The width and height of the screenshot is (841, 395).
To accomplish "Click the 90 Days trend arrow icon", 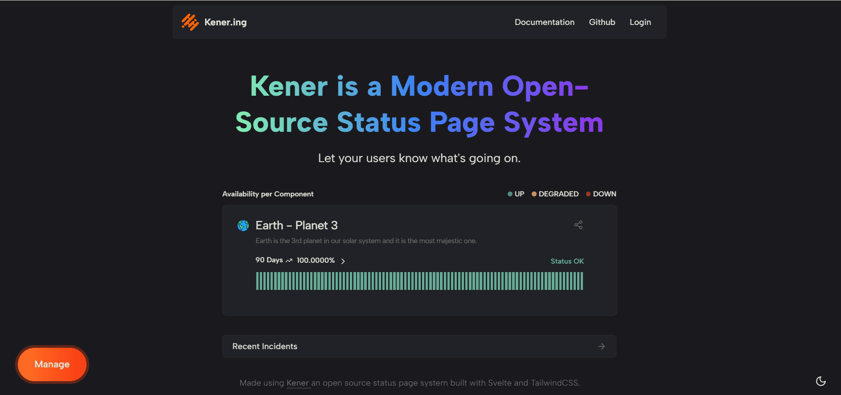I will [x=289, y=261].
